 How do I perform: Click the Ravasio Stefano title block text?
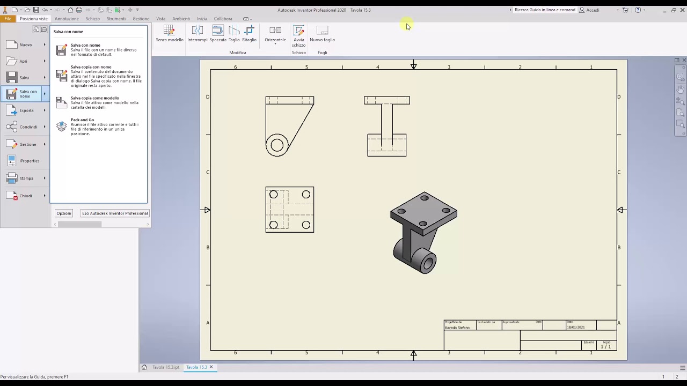click(457, 328)
